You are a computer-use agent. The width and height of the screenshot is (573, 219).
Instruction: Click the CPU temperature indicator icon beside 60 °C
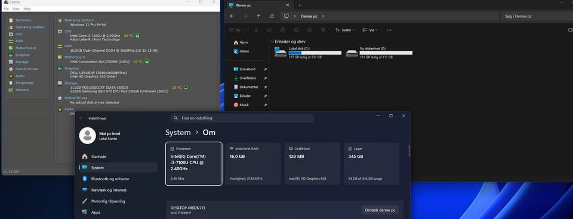click(137, 35)
